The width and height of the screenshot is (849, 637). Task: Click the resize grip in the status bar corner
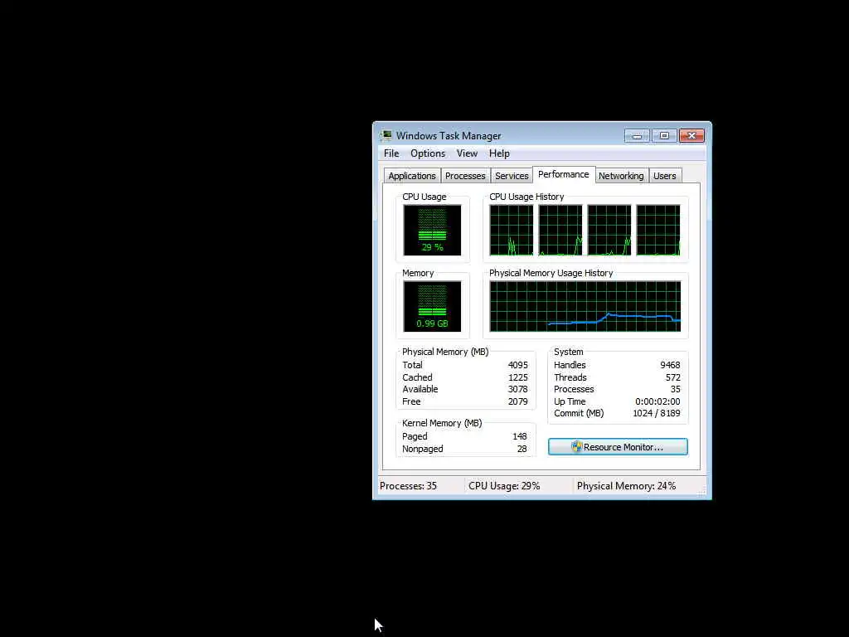click(x=702, y=492)
